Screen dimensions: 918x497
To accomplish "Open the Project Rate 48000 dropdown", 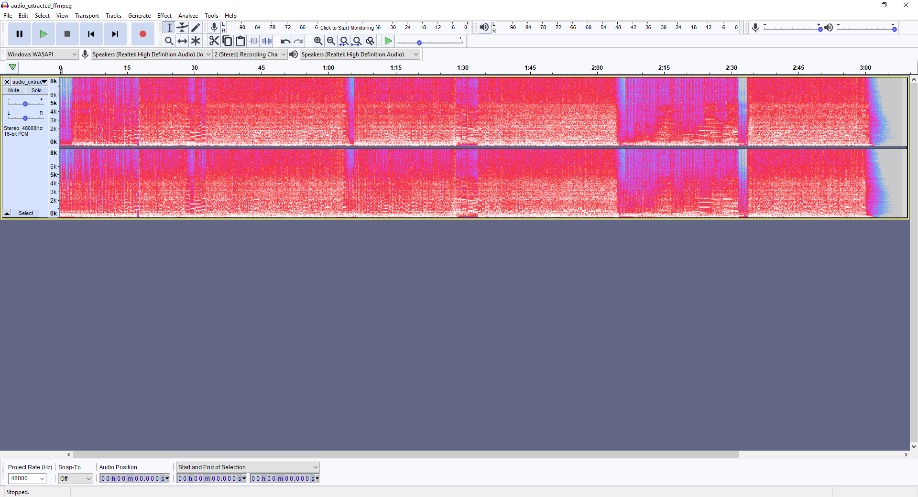I will click(42, 478).
